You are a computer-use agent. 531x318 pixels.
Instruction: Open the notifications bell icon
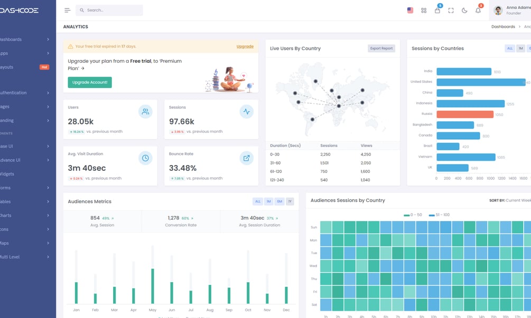click(478, 11)
